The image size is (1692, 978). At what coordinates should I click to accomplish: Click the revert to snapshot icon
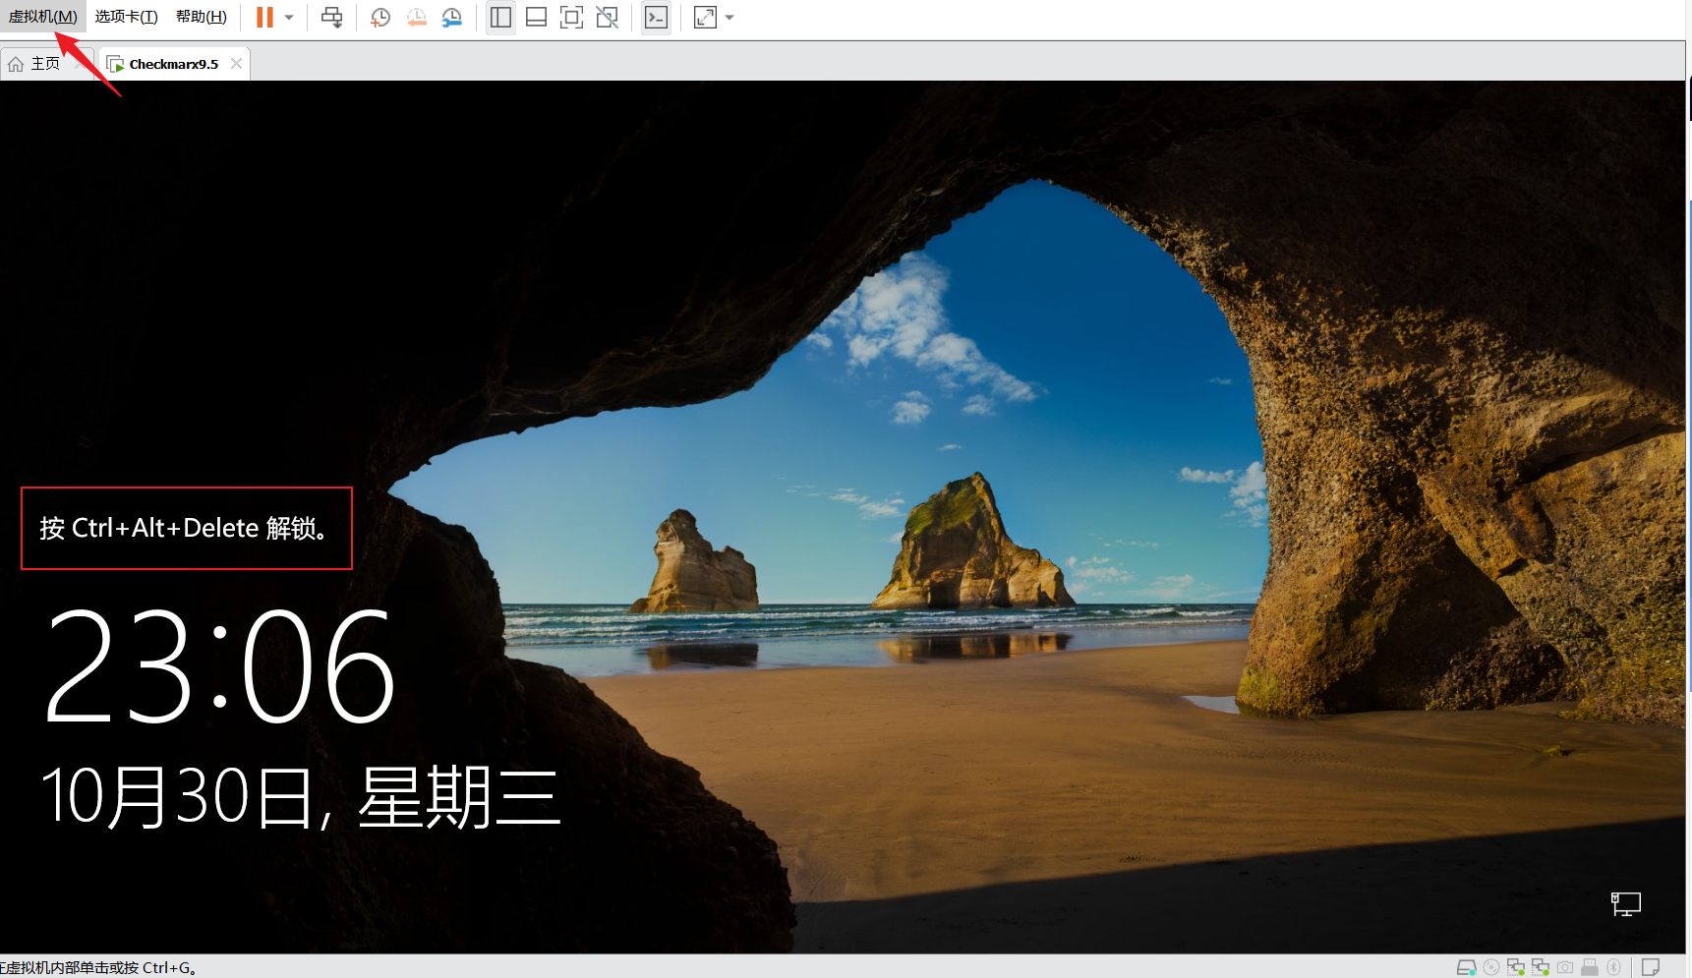click(417, 17)
